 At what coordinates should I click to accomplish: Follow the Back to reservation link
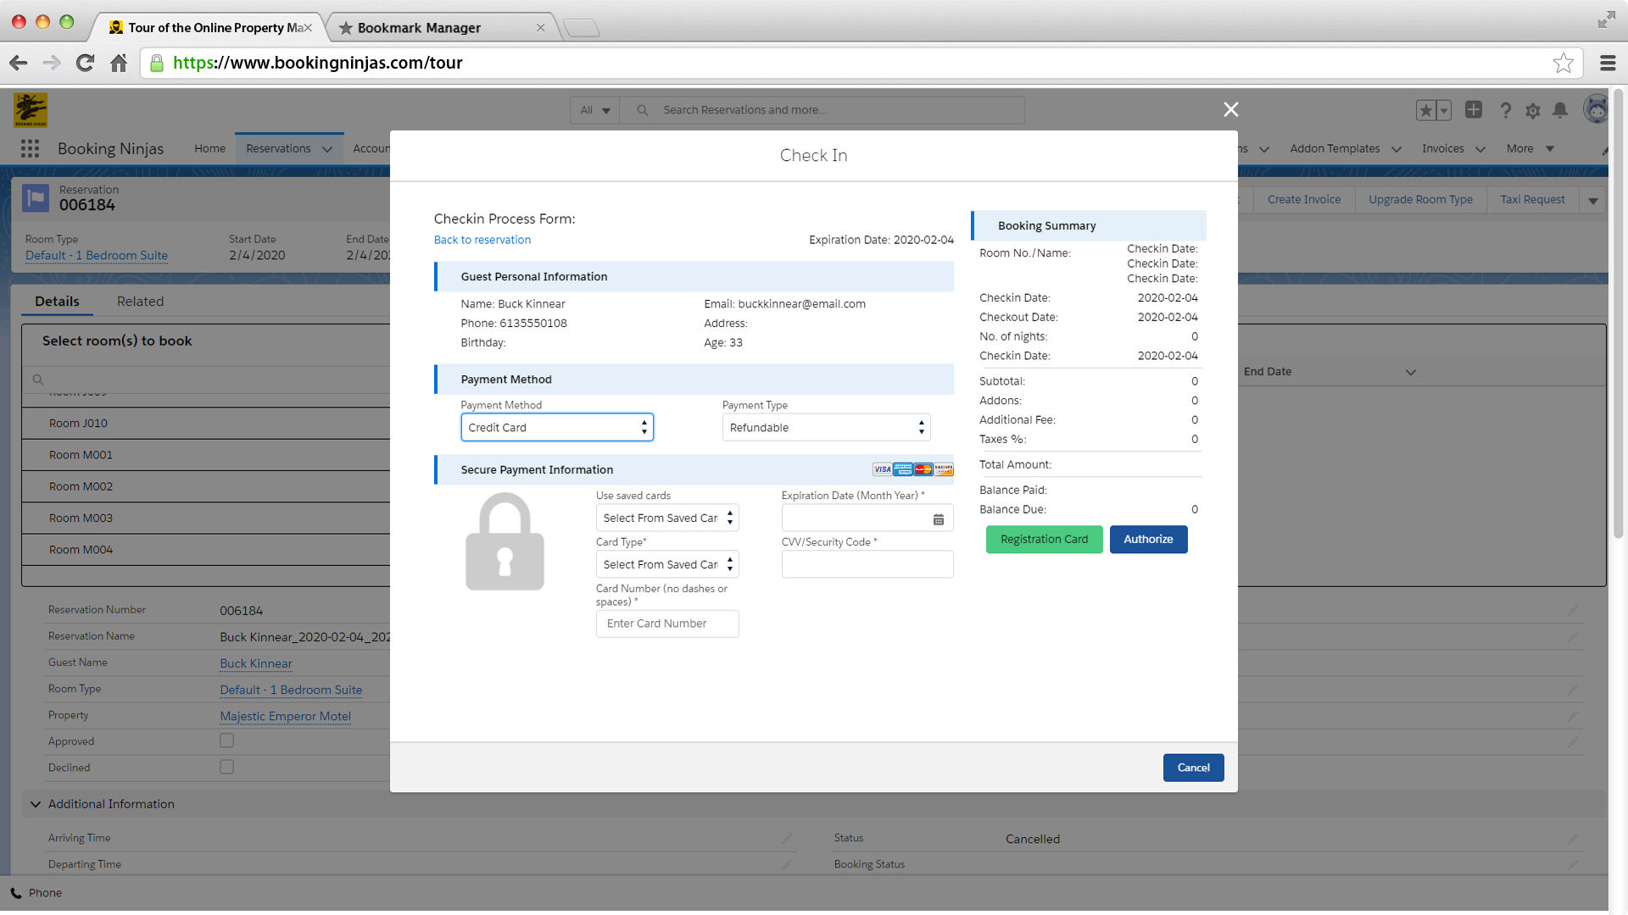(x=482, y=240)
